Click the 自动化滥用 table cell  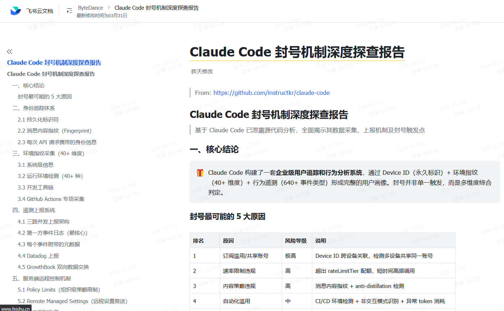(x=251, y=301)
